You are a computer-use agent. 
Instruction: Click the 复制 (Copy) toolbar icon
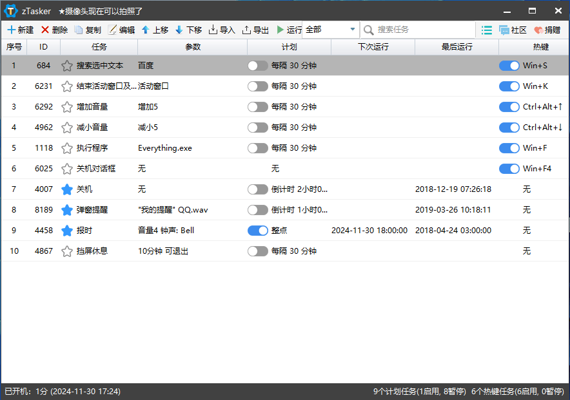click(79, 30)
